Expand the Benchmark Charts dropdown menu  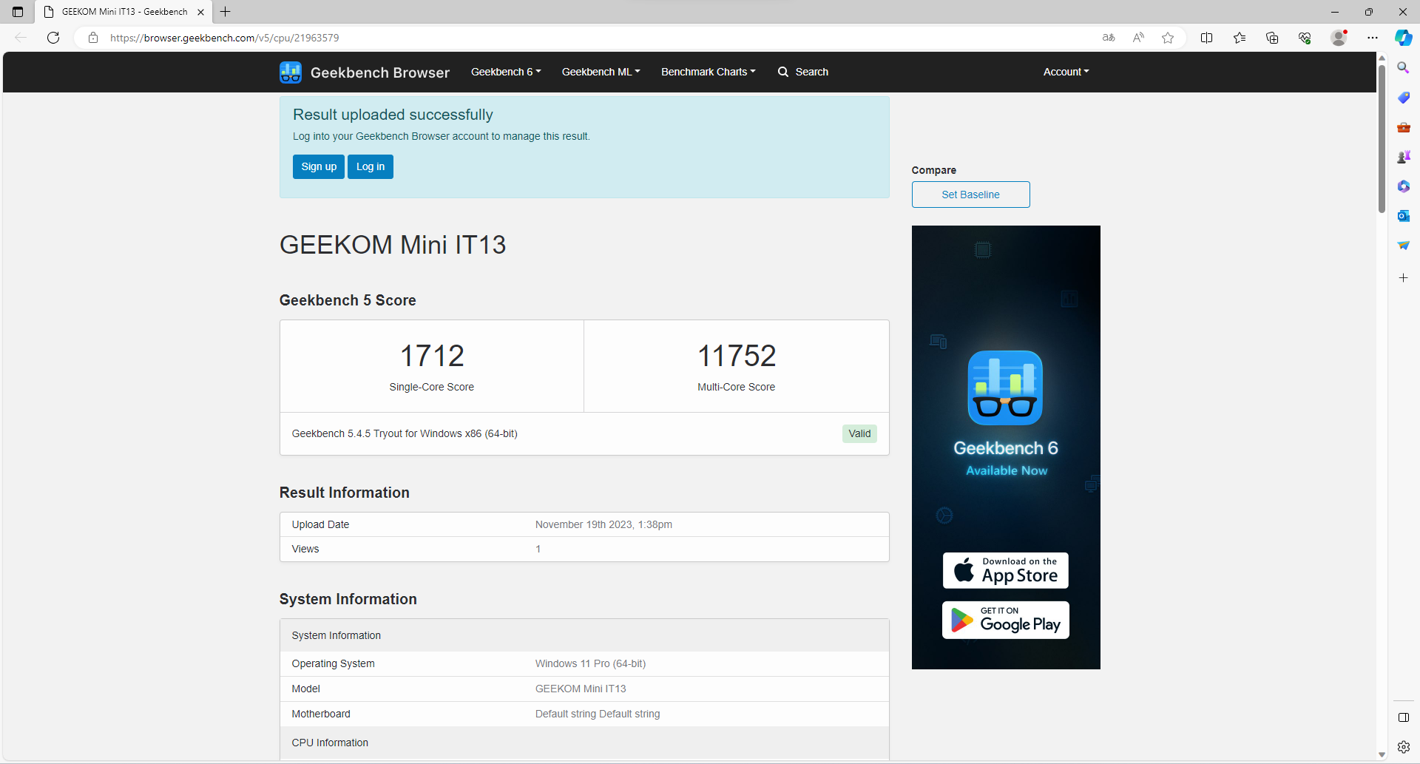point(708,72)
